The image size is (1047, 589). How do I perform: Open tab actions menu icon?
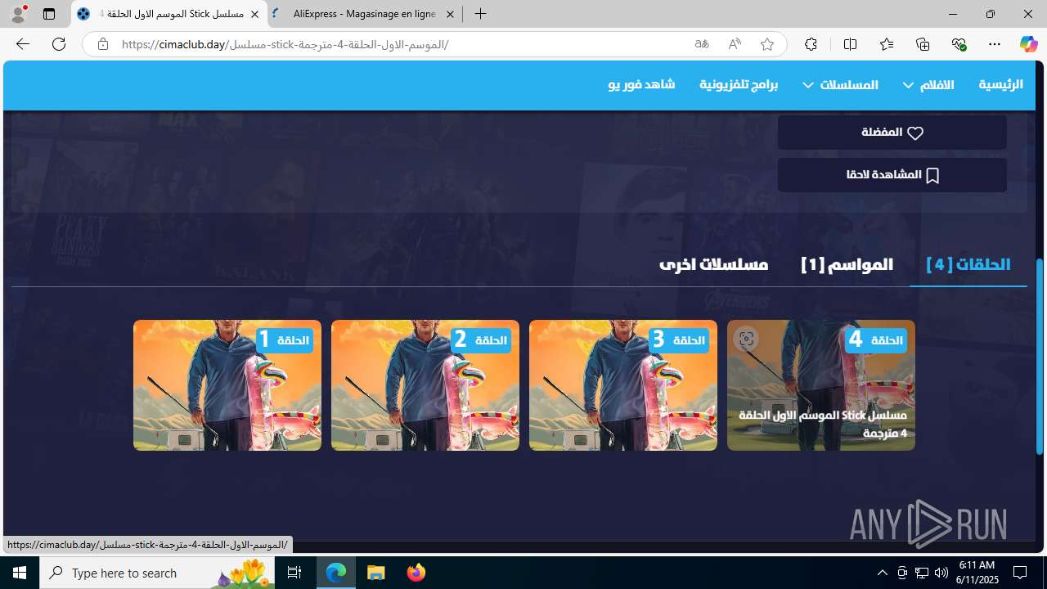(49, 14)
